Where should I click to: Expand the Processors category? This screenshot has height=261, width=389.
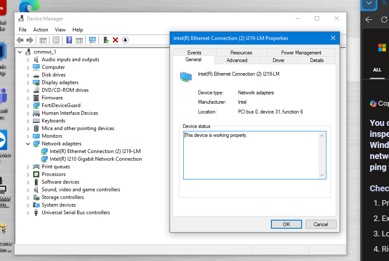[28, 174]
